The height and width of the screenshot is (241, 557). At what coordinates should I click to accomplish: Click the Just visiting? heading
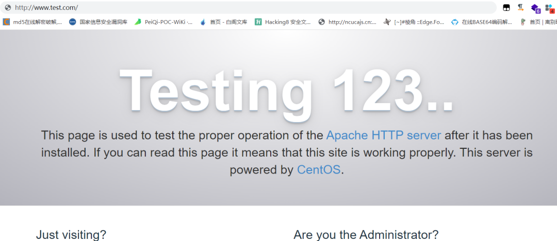pyautogui.click(x=71, y=235)
